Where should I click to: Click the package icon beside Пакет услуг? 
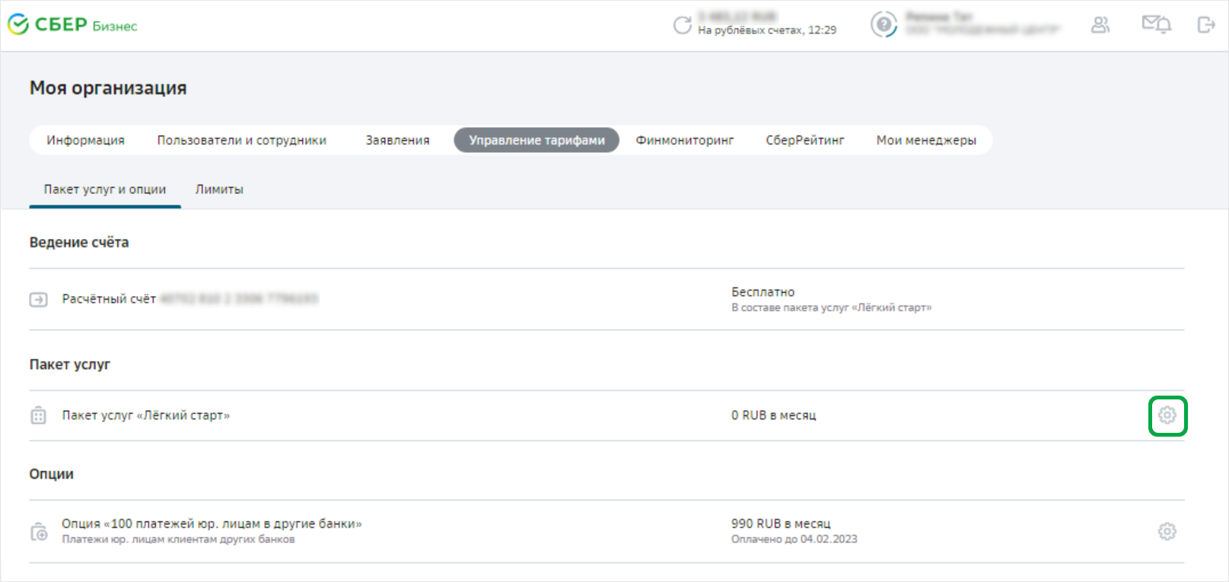pos(38,415)
